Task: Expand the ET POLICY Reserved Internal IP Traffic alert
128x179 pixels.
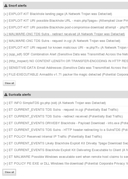Action: (x=53, y=137)
